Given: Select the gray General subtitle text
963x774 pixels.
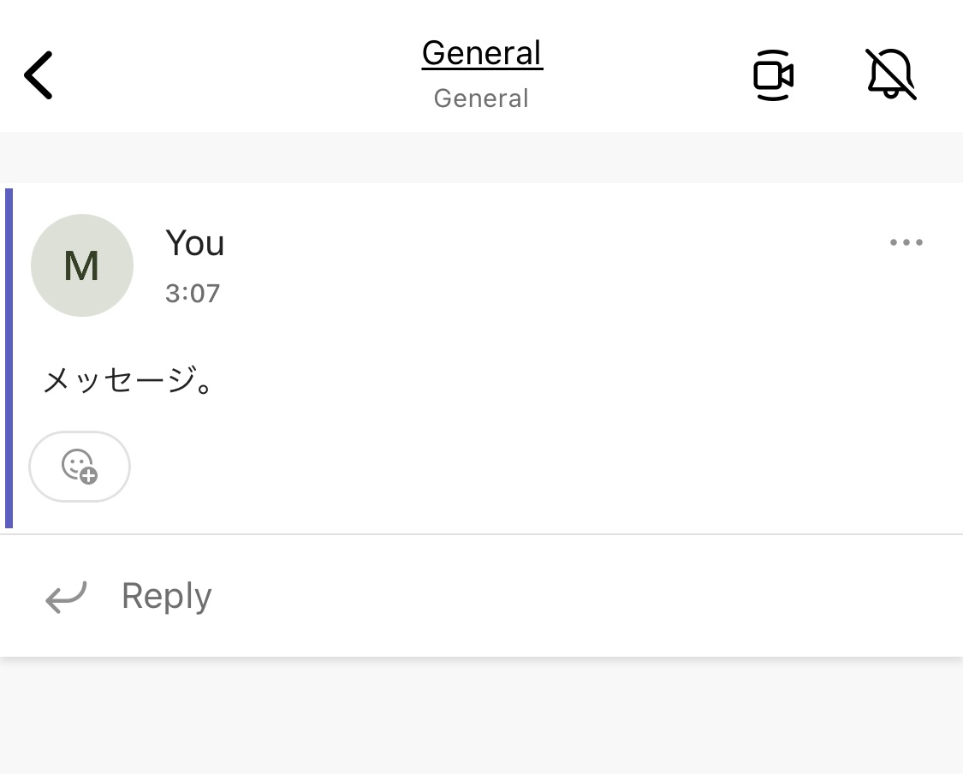Looking at the screenshot, I should (481, 98).
